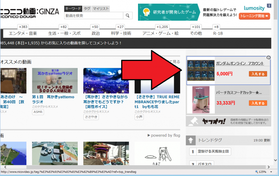This screenshot has height=176, width=279.
Task: Click the trend tag up-arrow icon
Action: 191,141
